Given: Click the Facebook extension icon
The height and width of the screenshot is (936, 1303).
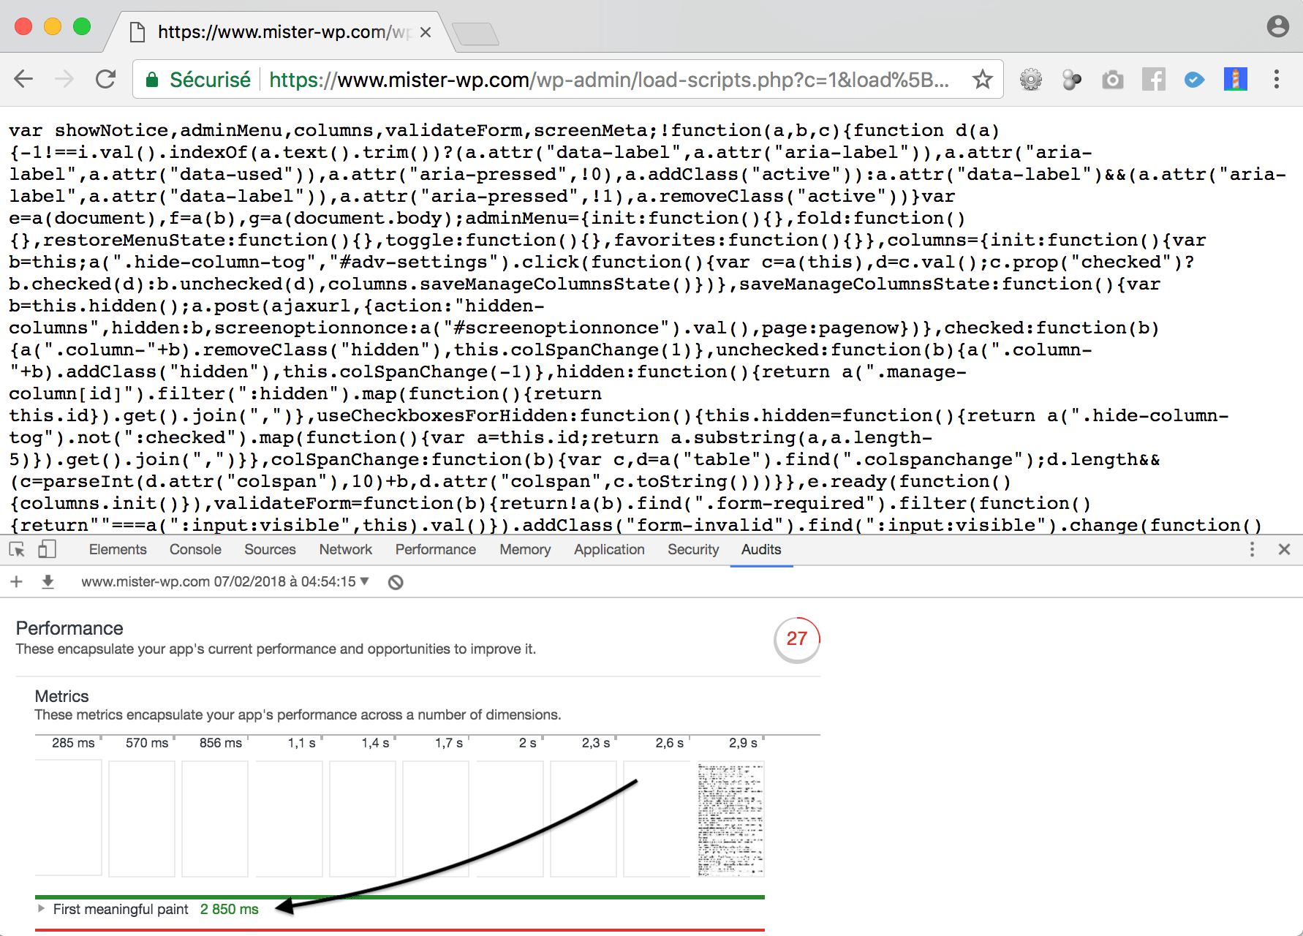Looking at the screenshot, I should [x=1153, y=79].
